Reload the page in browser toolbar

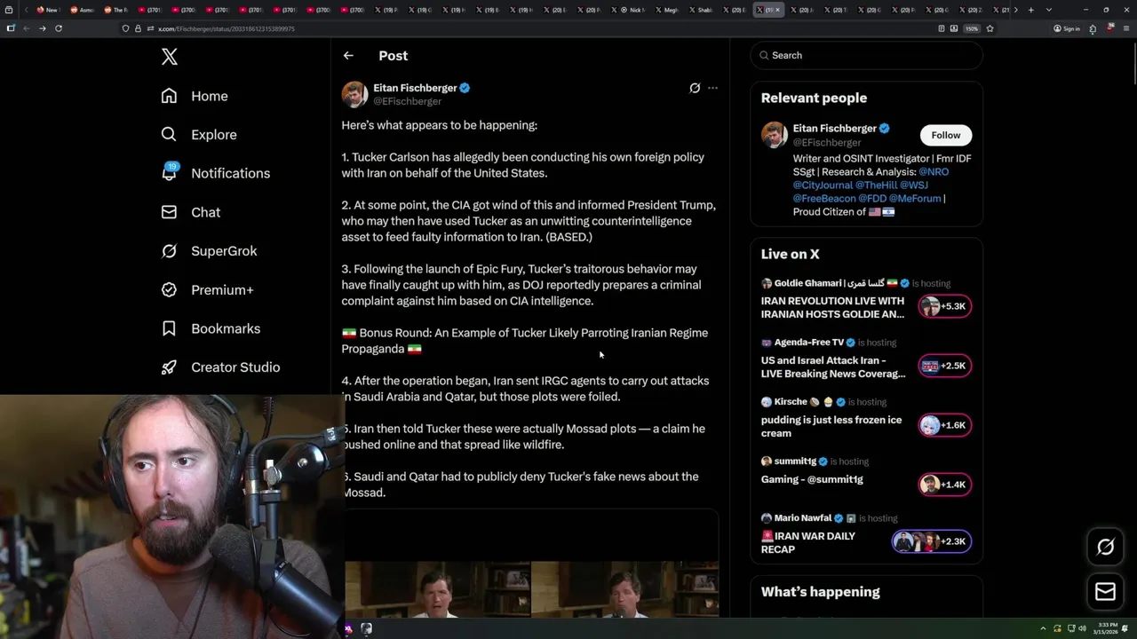59,28
